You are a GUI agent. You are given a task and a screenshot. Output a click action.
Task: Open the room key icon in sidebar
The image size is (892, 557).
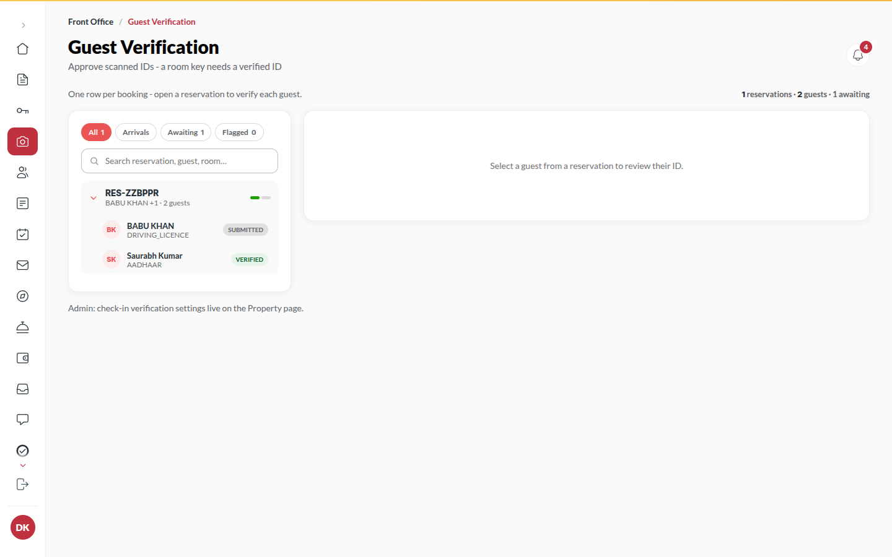coord(23,111)
